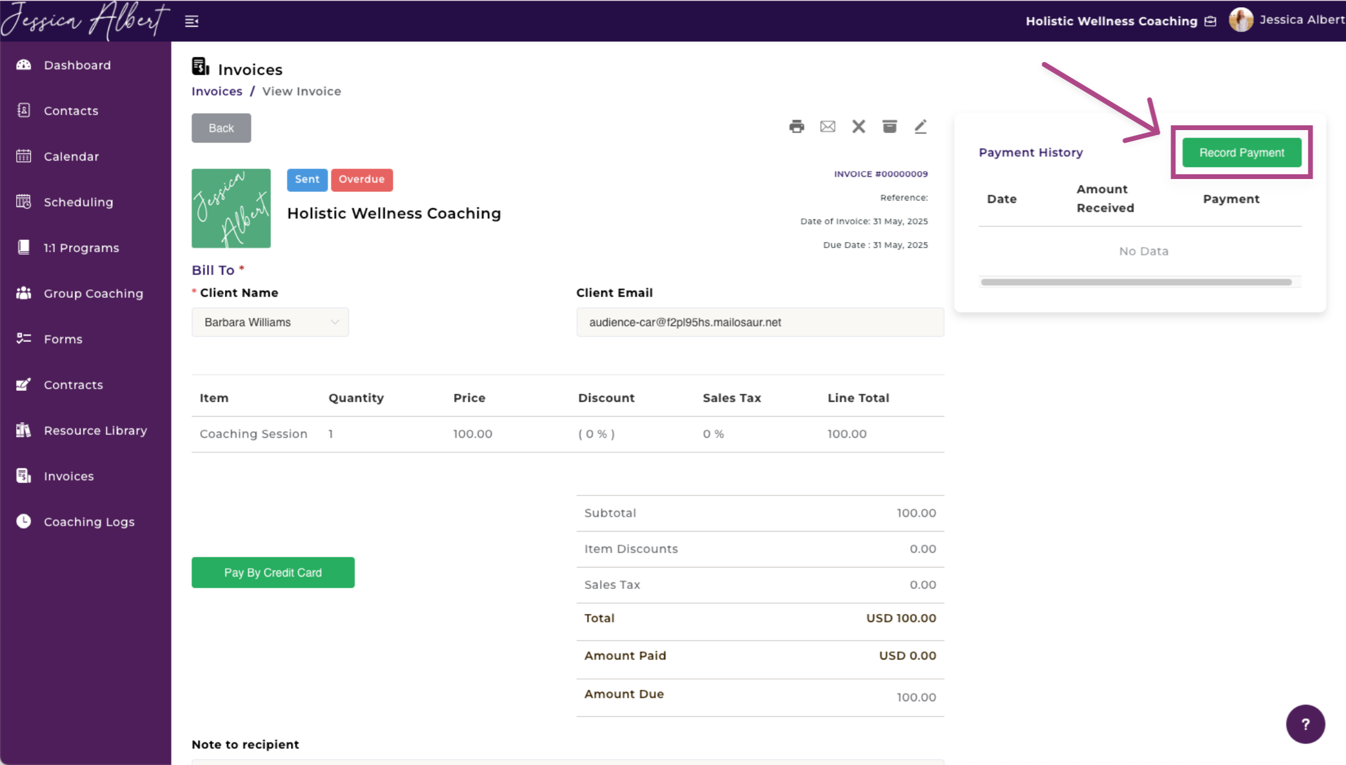
Task: Click INVOICE #00000009 text
Action: point(881,174)
